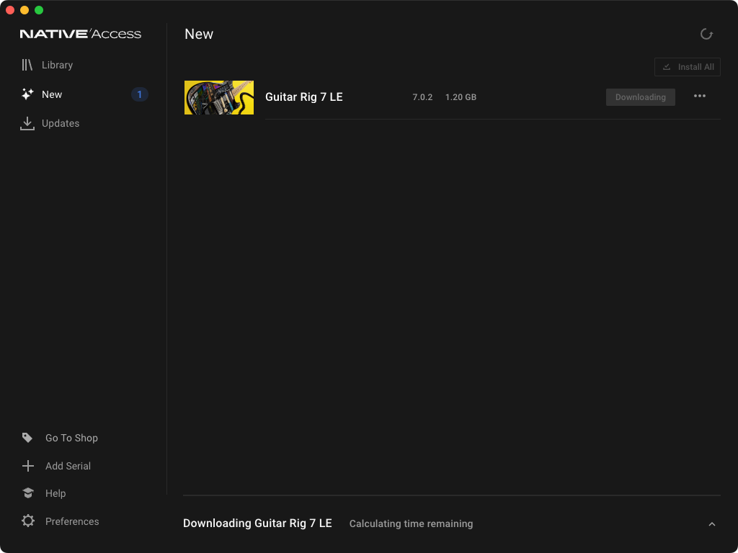738x553 pixels.
Task: Minimize the window with yellow button
Action: click(25, 10)
